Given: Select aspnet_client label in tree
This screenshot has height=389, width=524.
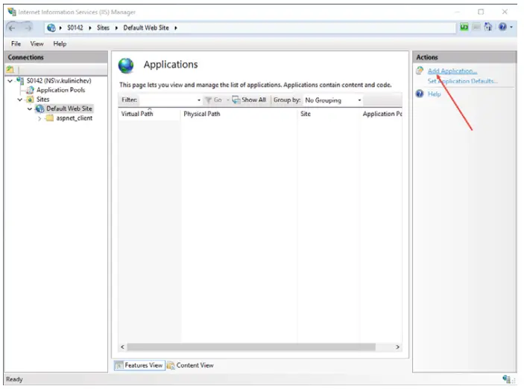Looking at the screenshot, I should pos(75,118).
